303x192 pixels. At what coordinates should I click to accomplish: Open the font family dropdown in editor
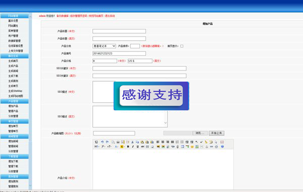pos(103,147)
